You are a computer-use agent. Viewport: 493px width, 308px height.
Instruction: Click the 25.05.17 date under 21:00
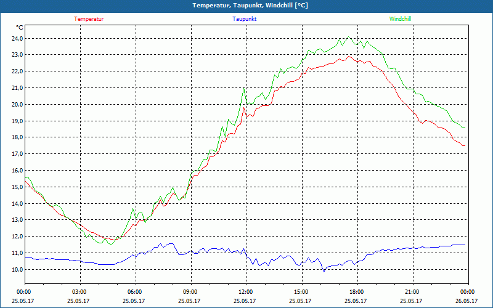tap(411, 301)
